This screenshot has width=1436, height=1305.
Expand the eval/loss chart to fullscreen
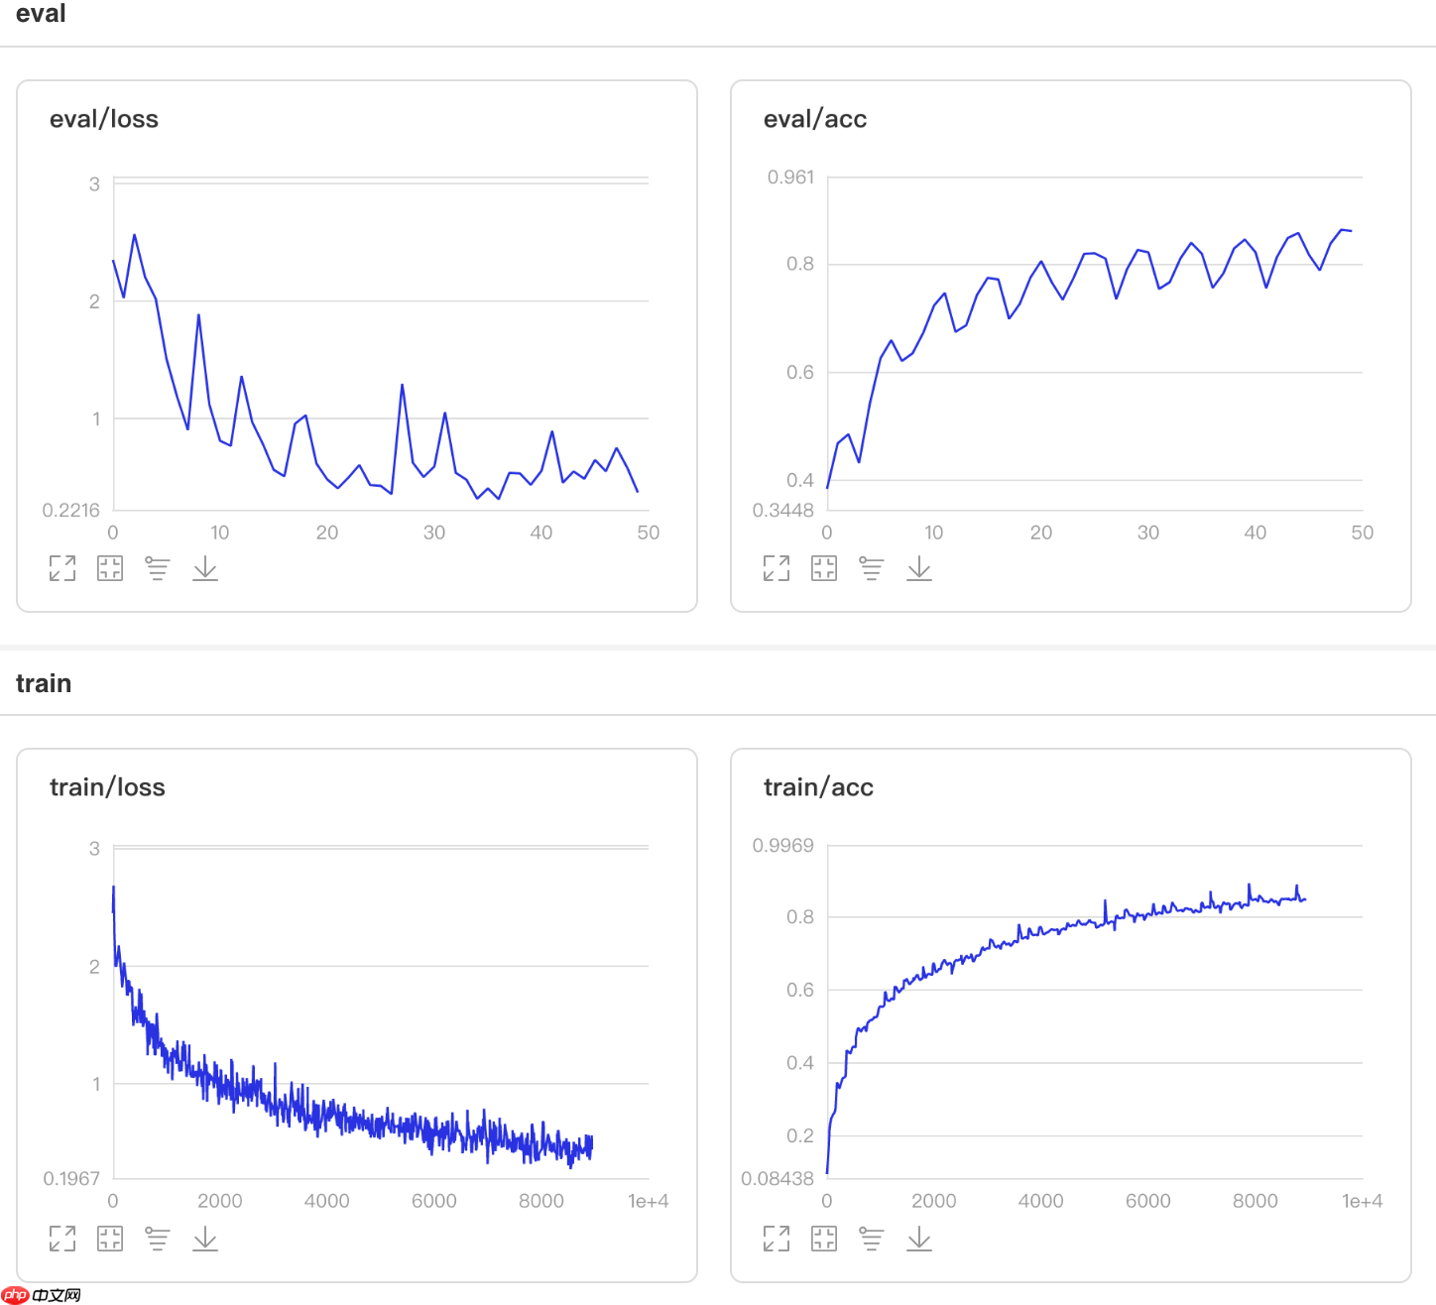pyautogui.click(x=62, y=568)
